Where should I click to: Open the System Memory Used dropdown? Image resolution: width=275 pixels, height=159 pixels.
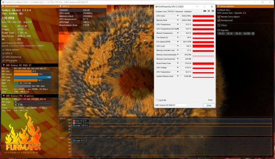click(178, 76)
